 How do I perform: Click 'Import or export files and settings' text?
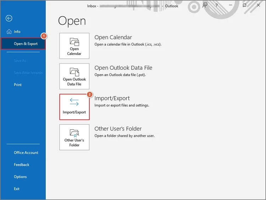[122, 105]
